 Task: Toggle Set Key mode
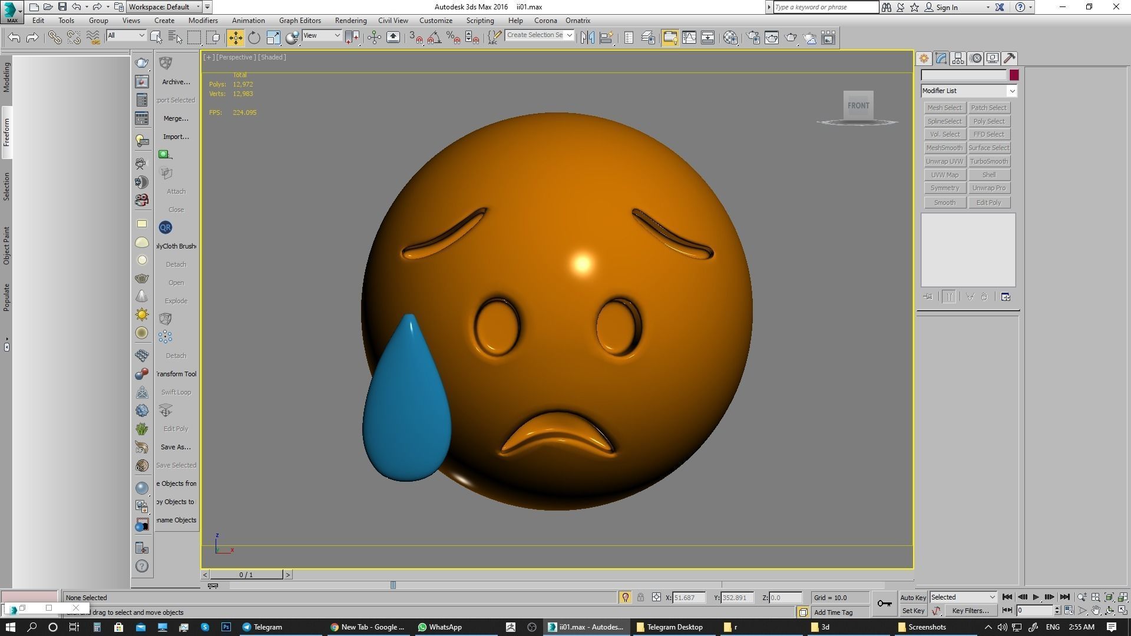tap(913, 611)
